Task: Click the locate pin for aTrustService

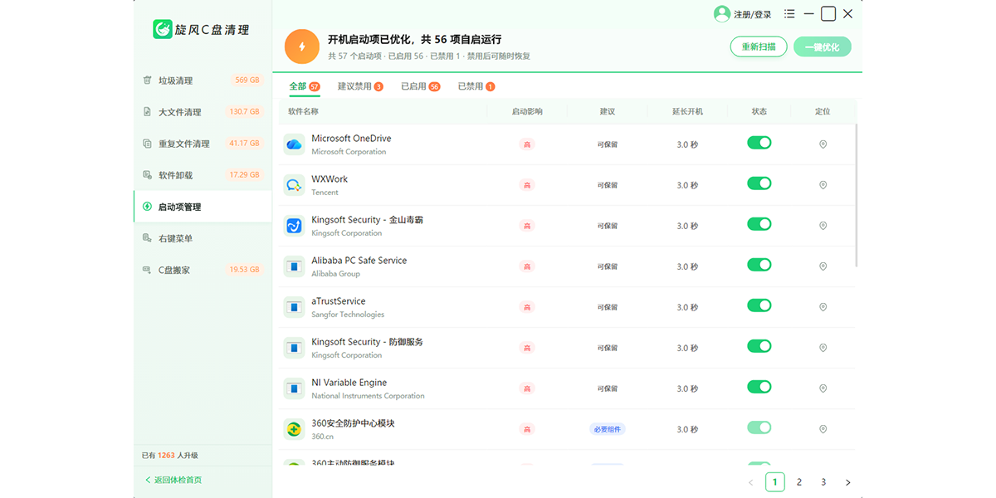Action: click(x=823, y=307)
